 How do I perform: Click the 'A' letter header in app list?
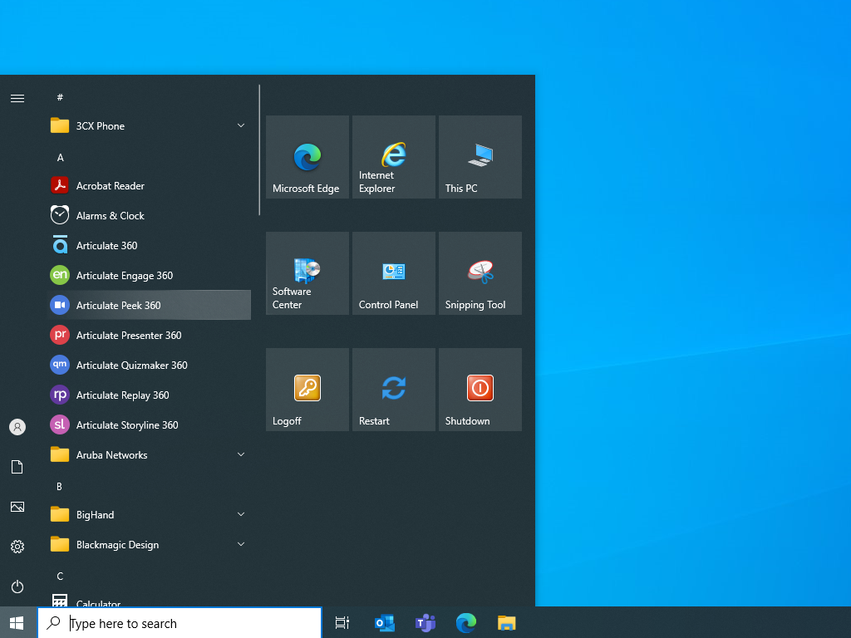[60, 157]
